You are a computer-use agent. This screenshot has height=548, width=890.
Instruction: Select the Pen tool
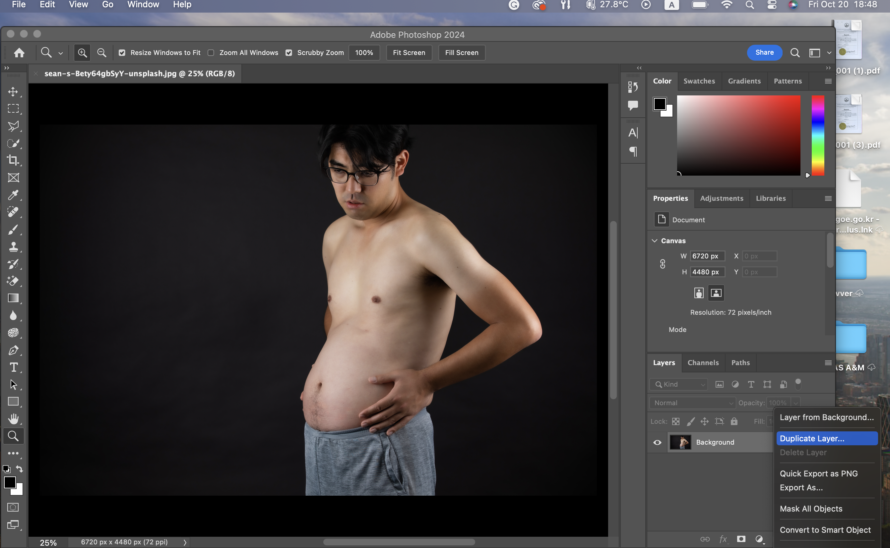pyautogui.click(x=13, y=350)
